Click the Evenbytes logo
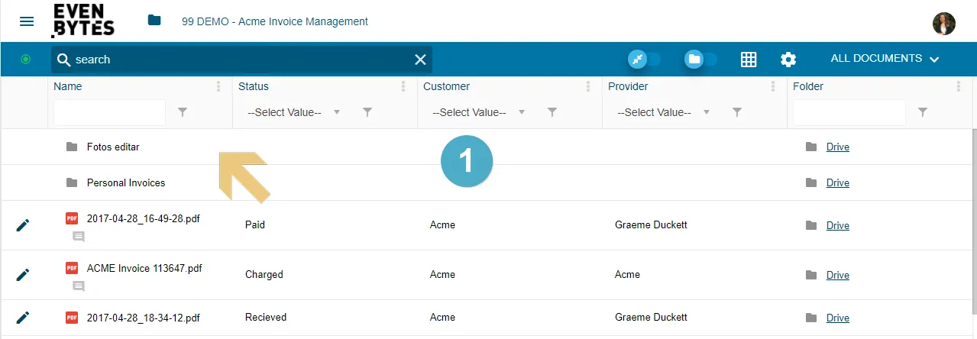The width and height of the screenshot is (977, 339). [x=82, y=21]
